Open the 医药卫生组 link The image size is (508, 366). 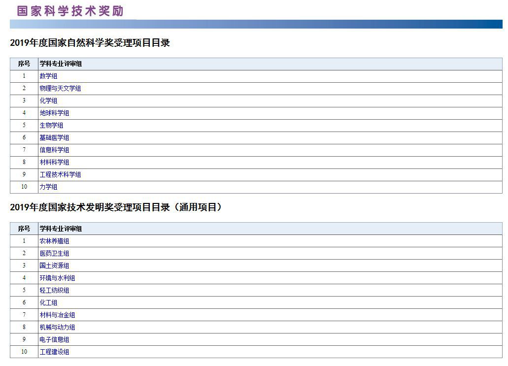55,254
